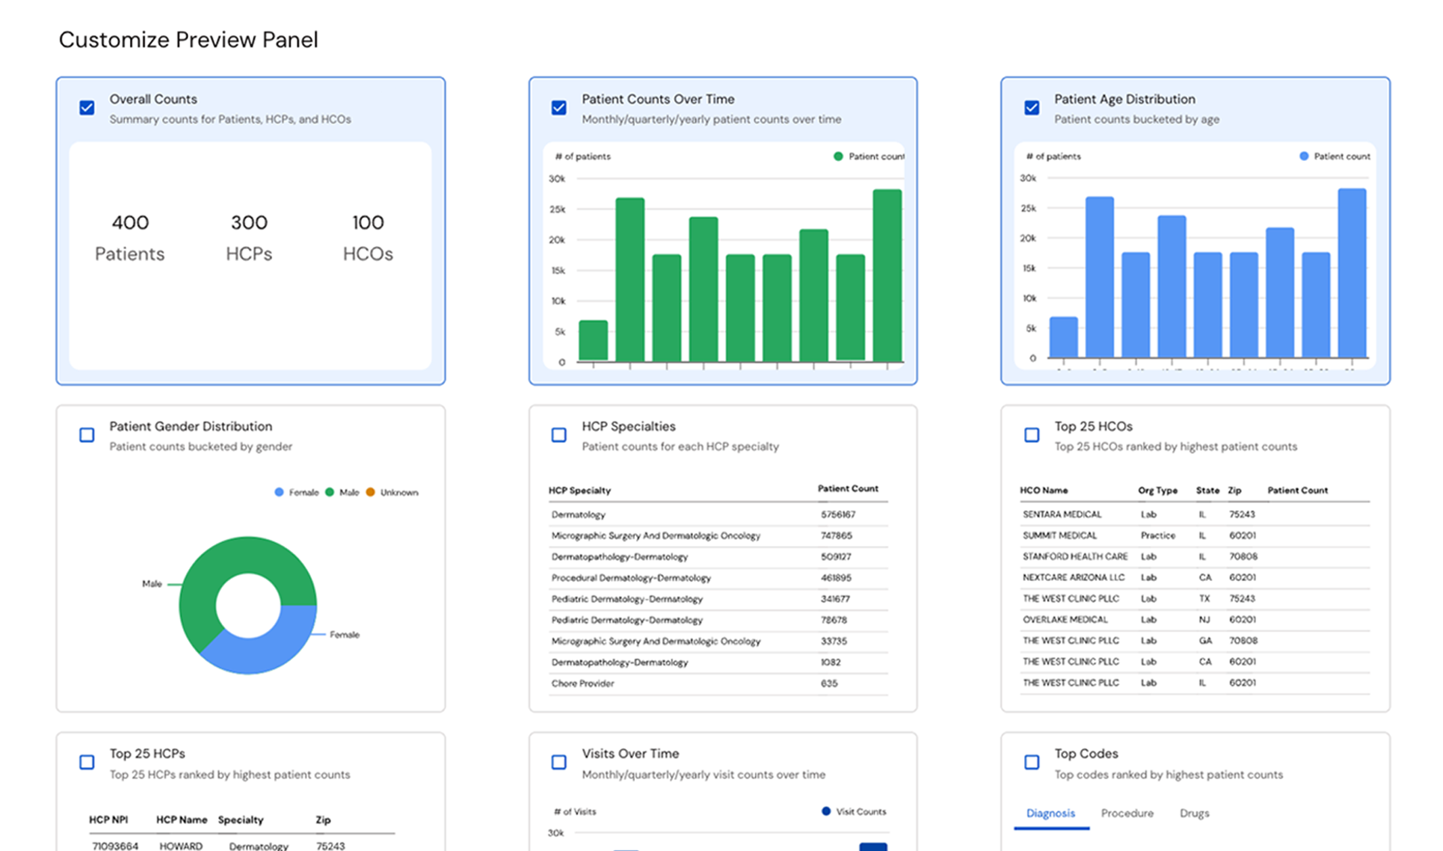This screenshot has height=851, width=1443.
Task: Check the Top 25 HCPs checkbox
Action: (87, 762)
